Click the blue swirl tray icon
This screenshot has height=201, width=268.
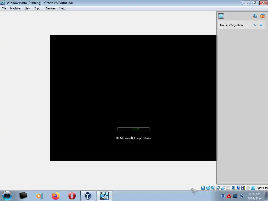[x=242, y=196]
